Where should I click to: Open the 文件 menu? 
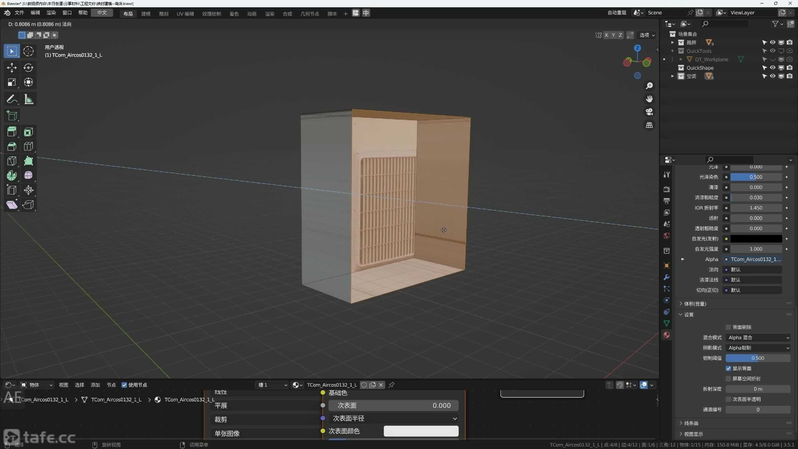(x=19, y=13)
